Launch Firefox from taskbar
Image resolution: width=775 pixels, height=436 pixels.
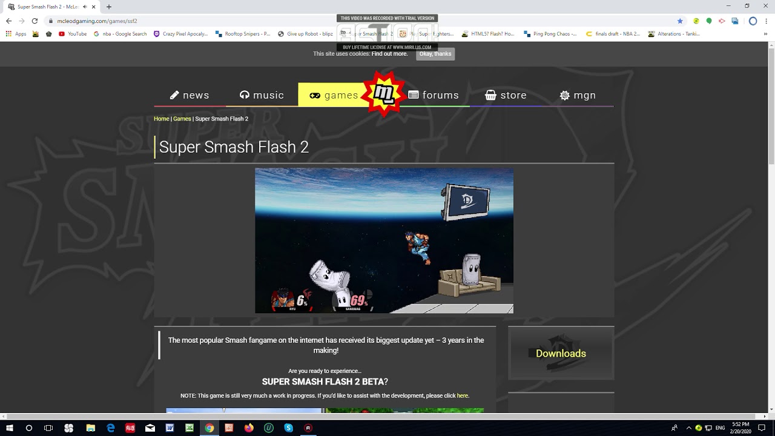pyautogui.click(x=249, y=428)
